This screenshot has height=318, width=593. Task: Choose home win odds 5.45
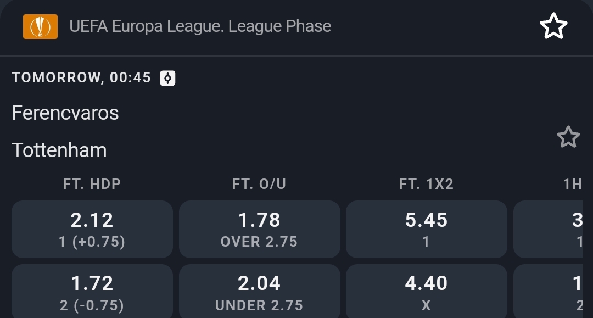tap(426, 229)
